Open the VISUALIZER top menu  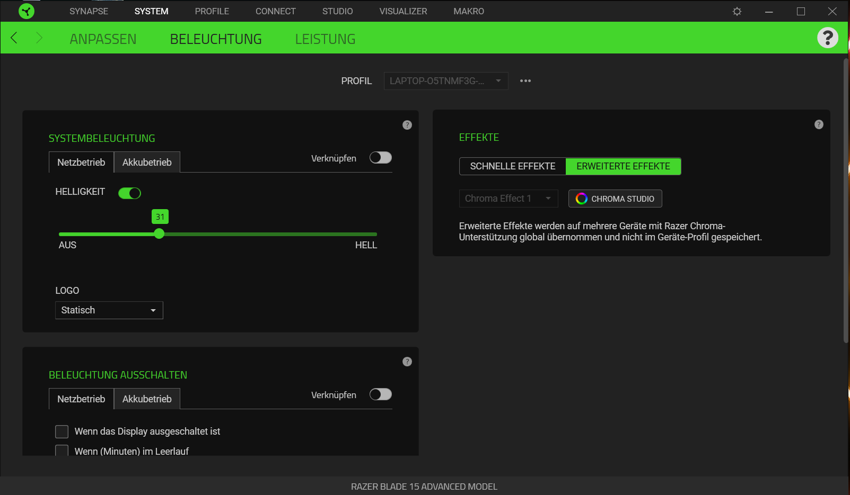[403, 11]
